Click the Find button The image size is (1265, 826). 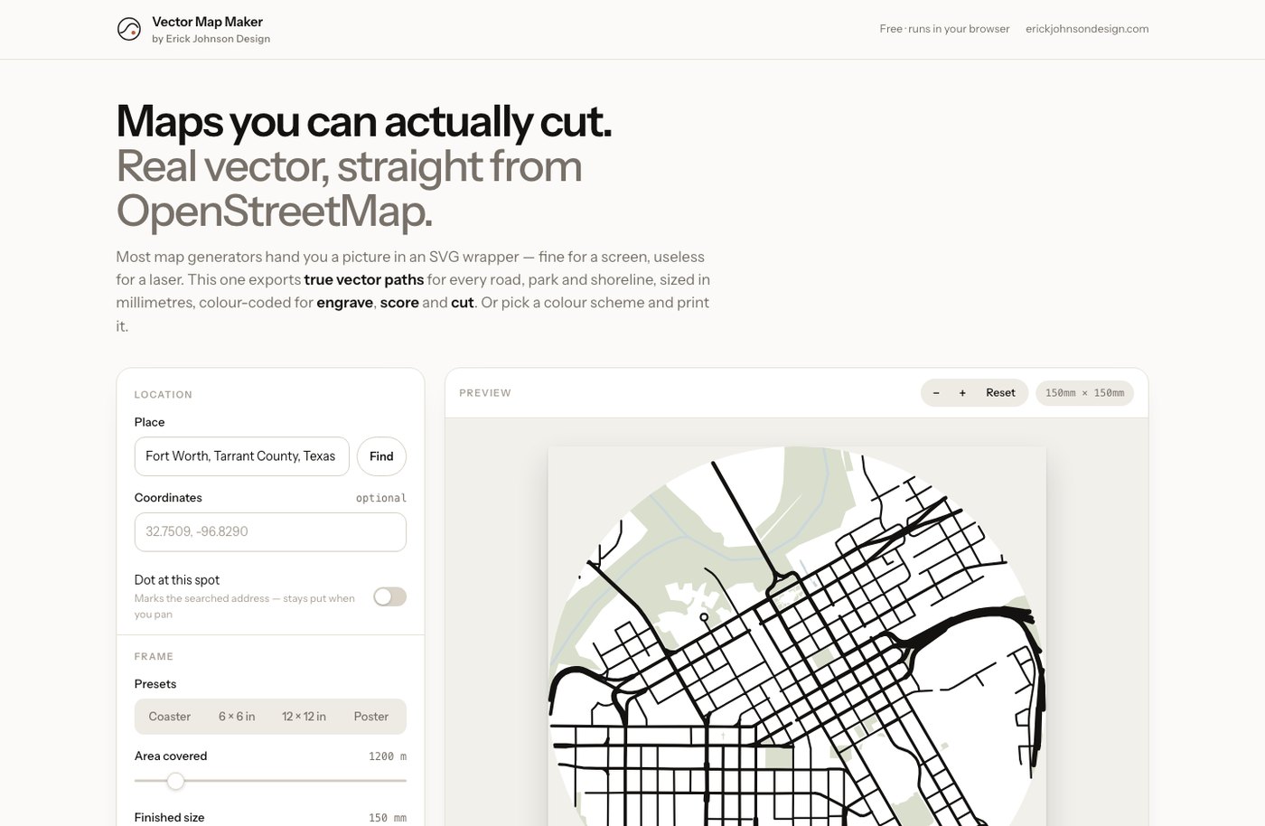[381, 456]
